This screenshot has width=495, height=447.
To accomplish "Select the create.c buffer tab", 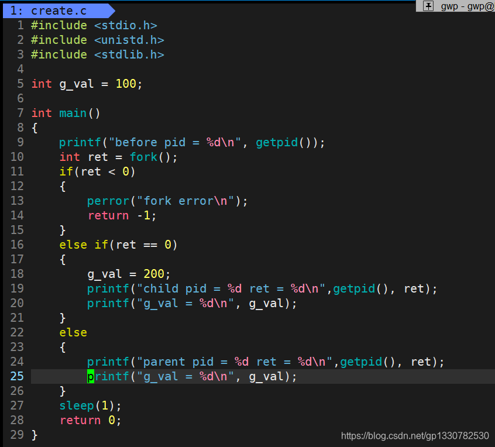I will pos(59,11).
